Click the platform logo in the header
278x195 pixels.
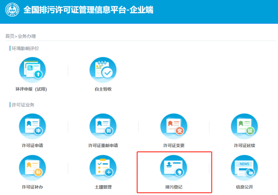12,10
